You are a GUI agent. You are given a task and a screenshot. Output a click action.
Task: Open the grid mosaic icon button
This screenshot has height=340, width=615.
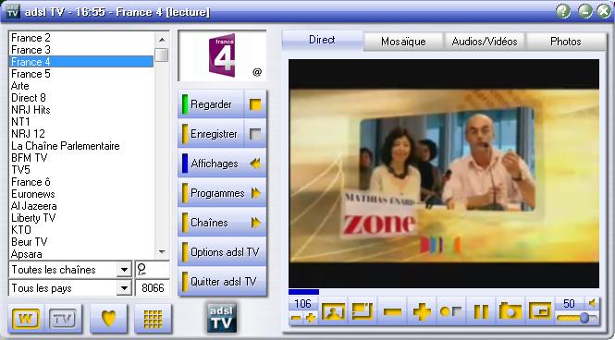[x=153, y=318]
